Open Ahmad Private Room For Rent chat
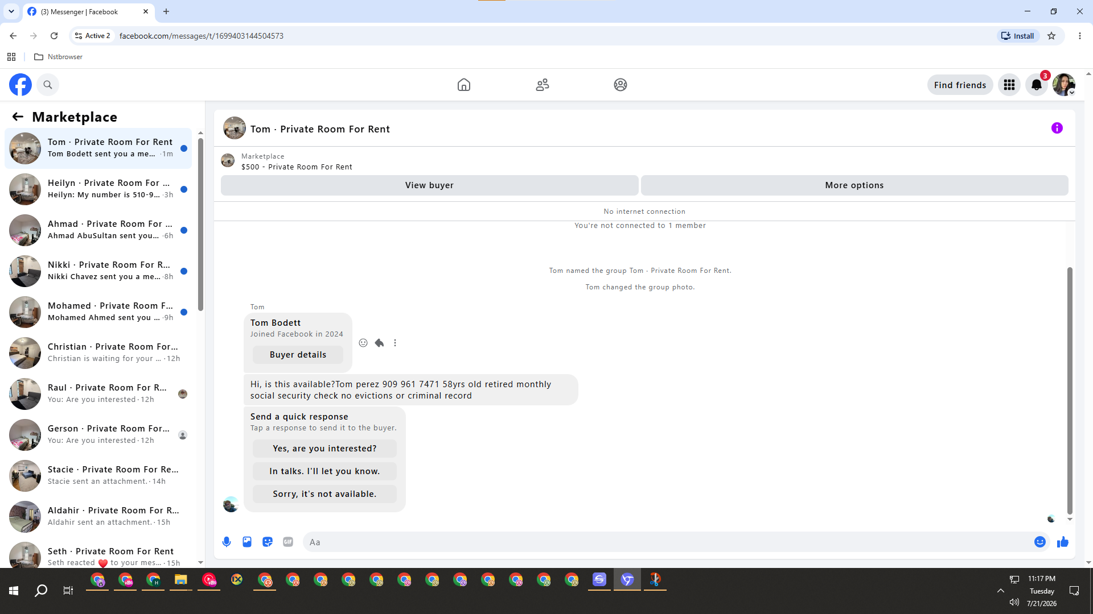 tap(98, 230)
